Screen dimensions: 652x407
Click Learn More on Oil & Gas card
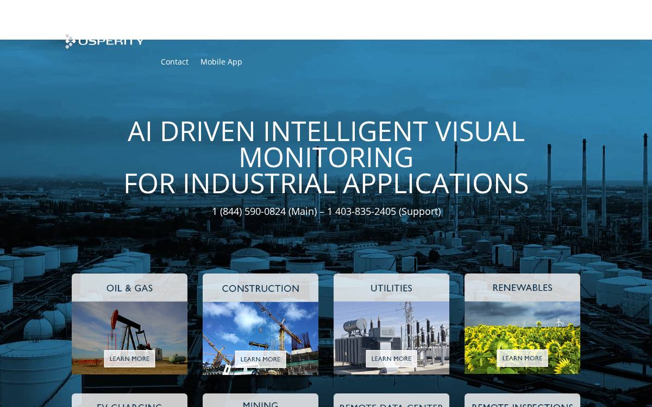click(129, 359)
